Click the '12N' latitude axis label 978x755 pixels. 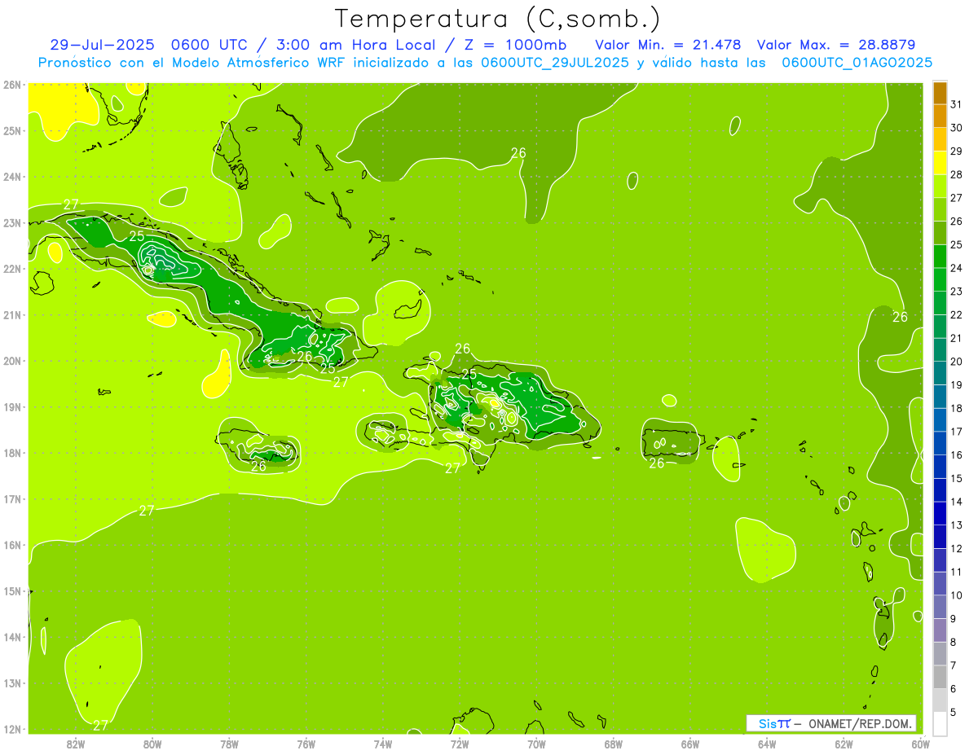[12, 729]
